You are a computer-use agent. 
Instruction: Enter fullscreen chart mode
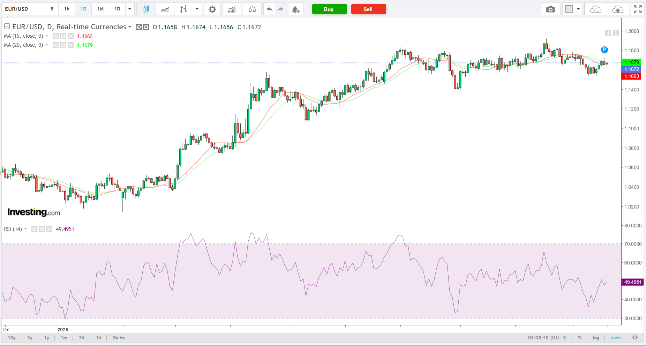(638, 9)
